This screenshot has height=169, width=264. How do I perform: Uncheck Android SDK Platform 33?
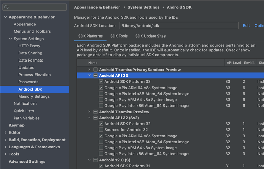(101, 82)
